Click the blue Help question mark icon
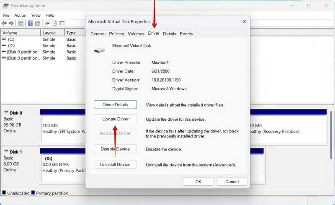 point(30,23)
